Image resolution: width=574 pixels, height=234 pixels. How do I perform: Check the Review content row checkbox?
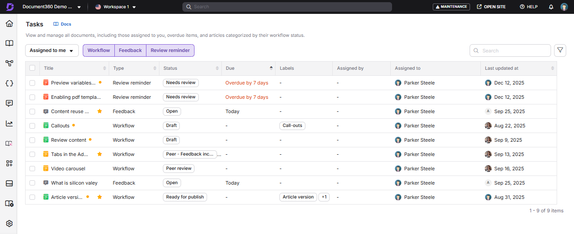pos(32,140)
